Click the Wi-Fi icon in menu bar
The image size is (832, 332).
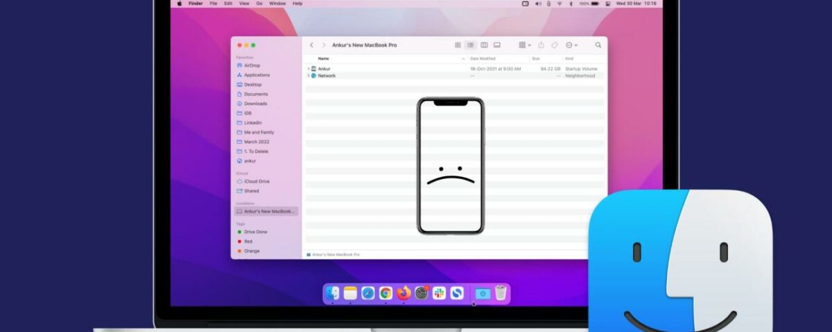[560, 3]
